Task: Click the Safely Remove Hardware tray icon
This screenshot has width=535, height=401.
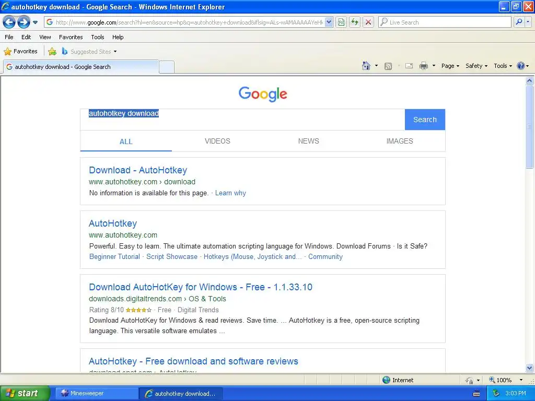Action: tap(496, 394)
